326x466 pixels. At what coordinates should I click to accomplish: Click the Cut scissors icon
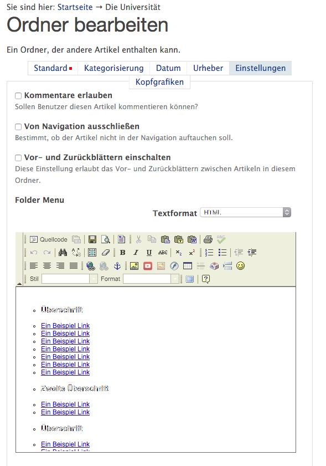pos(138,239)
